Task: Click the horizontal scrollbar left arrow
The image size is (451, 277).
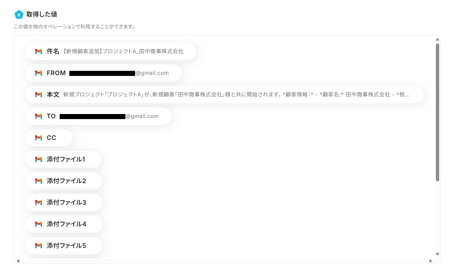Action: [x=18, y=261]
